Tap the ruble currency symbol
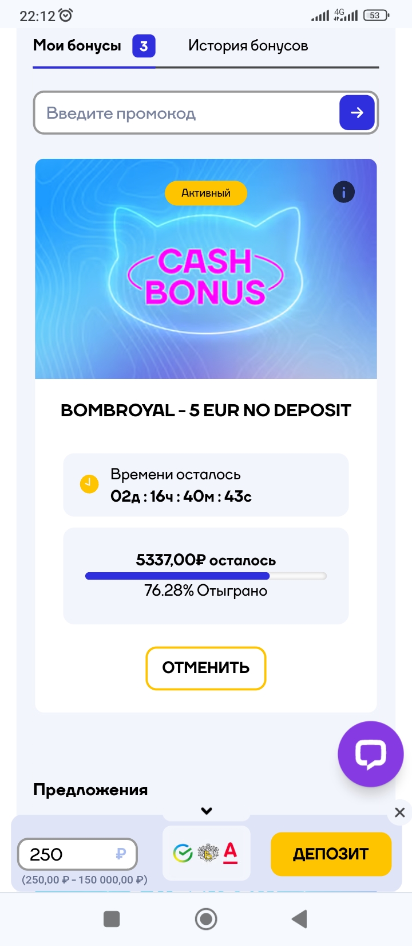Viewport: 412px width, 946px height. click(120, 854)
